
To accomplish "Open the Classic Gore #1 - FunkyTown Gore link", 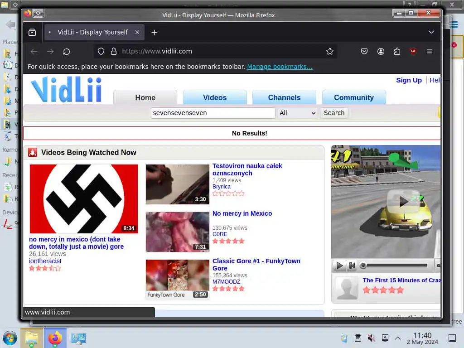I will pyautogui.click(x=256, y=265).
